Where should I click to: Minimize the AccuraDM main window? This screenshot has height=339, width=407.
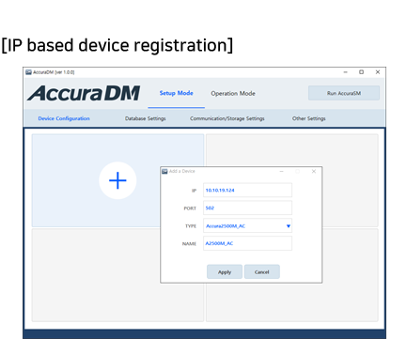346,72
